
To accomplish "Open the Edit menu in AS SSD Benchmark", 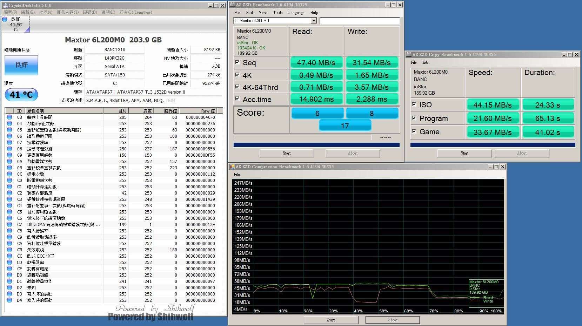I will coord(249,13).
